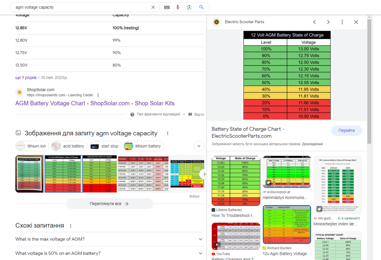Show 'ще 9 рядків' more table rows

(26, 78)
